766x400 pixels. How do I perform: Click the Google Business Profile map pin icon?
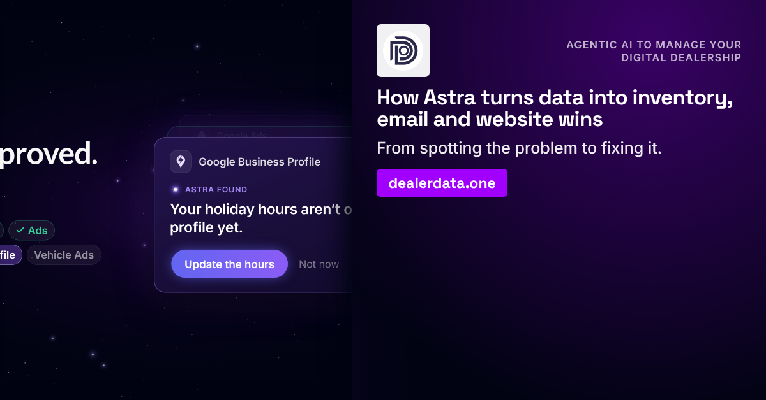coord(181,162)
